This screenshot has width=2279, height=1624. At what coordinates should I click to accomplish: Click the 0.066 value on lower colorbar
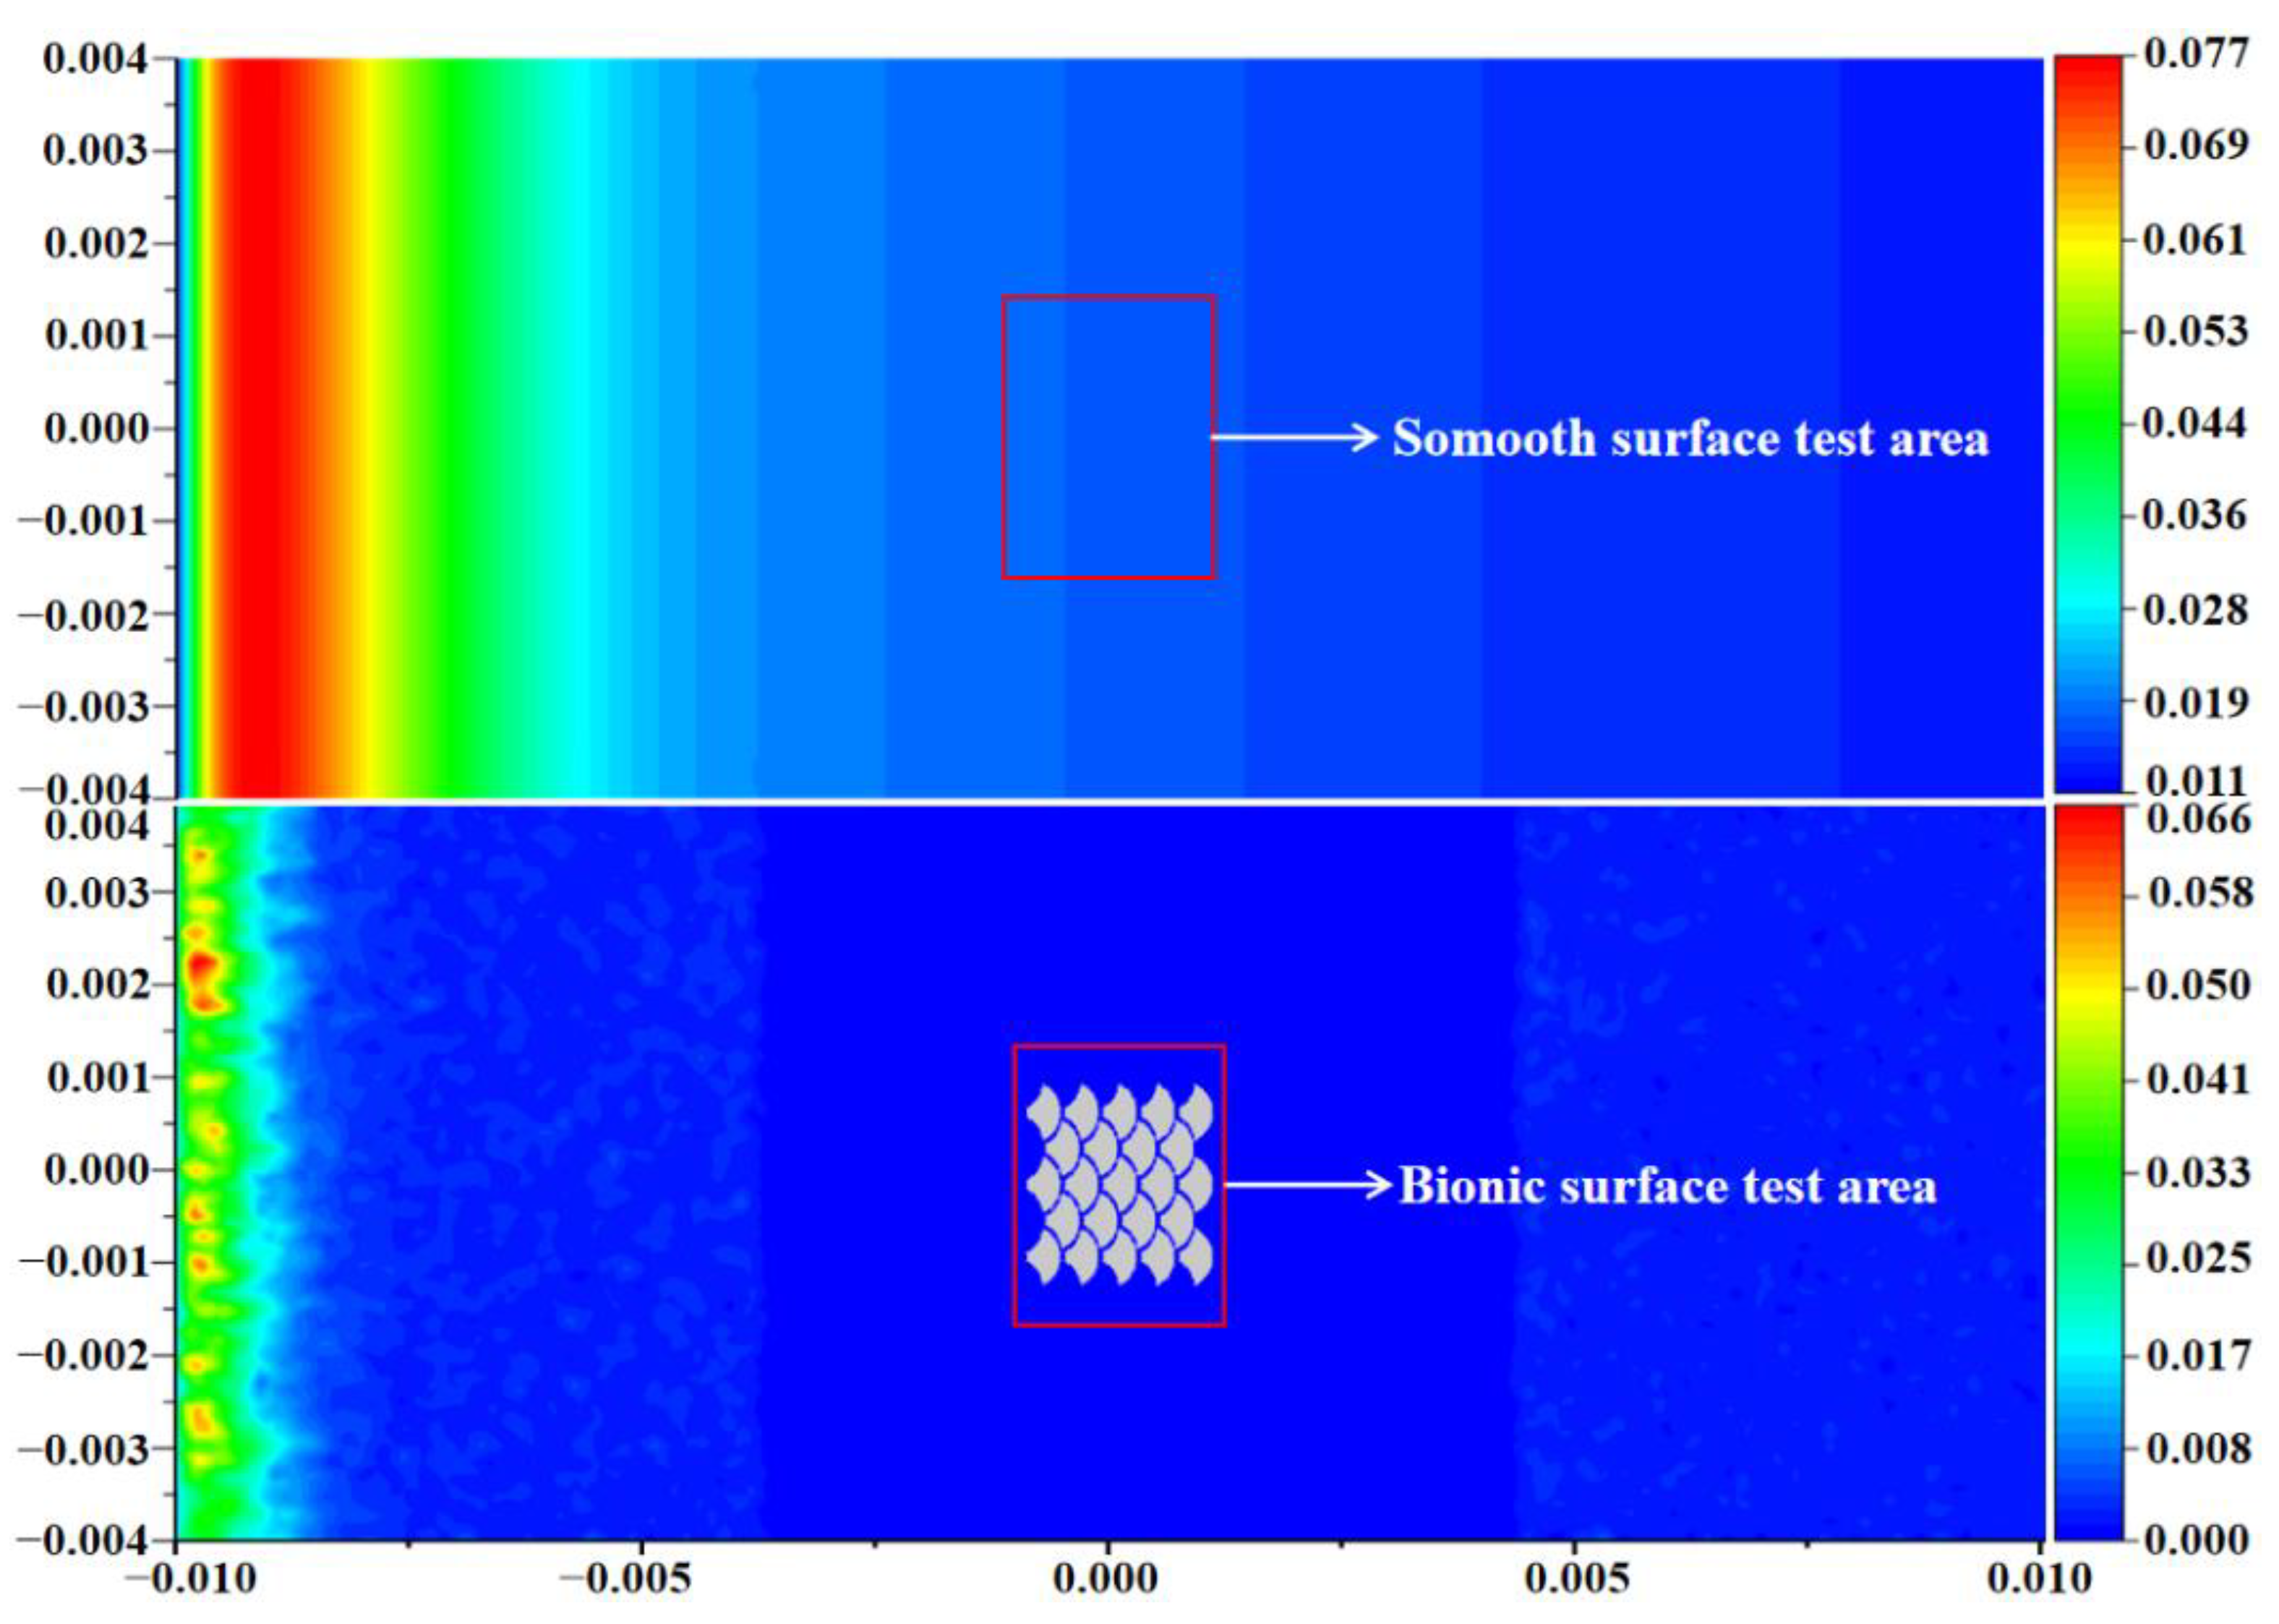[x=2200, y=819]
